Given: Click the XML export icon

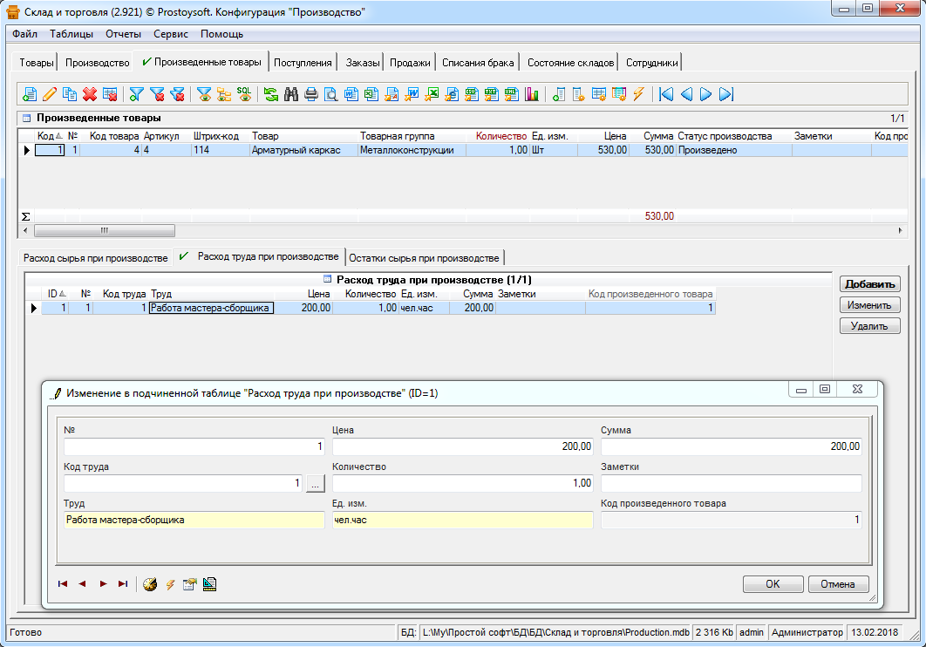Looking at the screenshot, I should 512,94.
